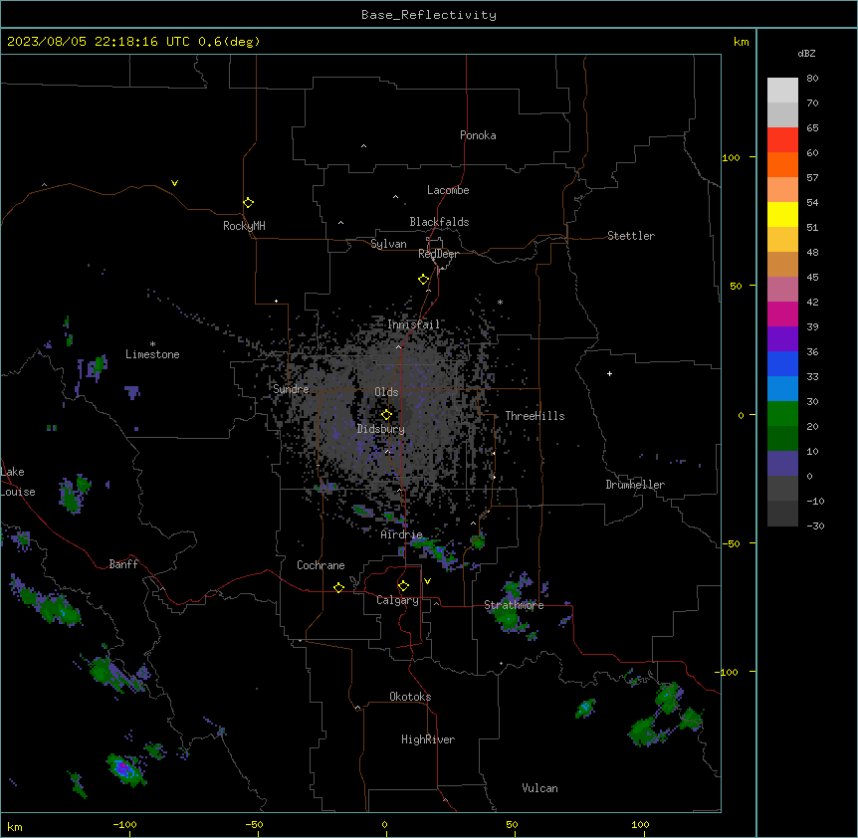Click the light orange 54–57 dBZ swatch
The image size is (858, 838).
click(782, 190)
